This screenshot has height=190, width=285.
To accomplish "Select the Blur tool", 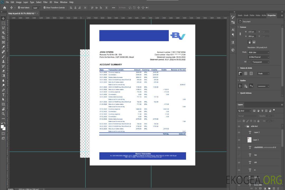I will point(3,80).
